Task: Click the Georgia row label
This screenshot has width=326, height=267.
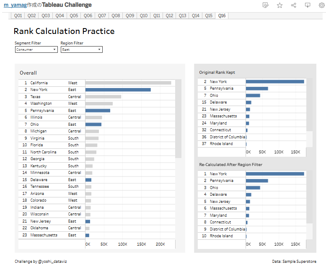Action: pyautogui.click(x=37, y=159)
